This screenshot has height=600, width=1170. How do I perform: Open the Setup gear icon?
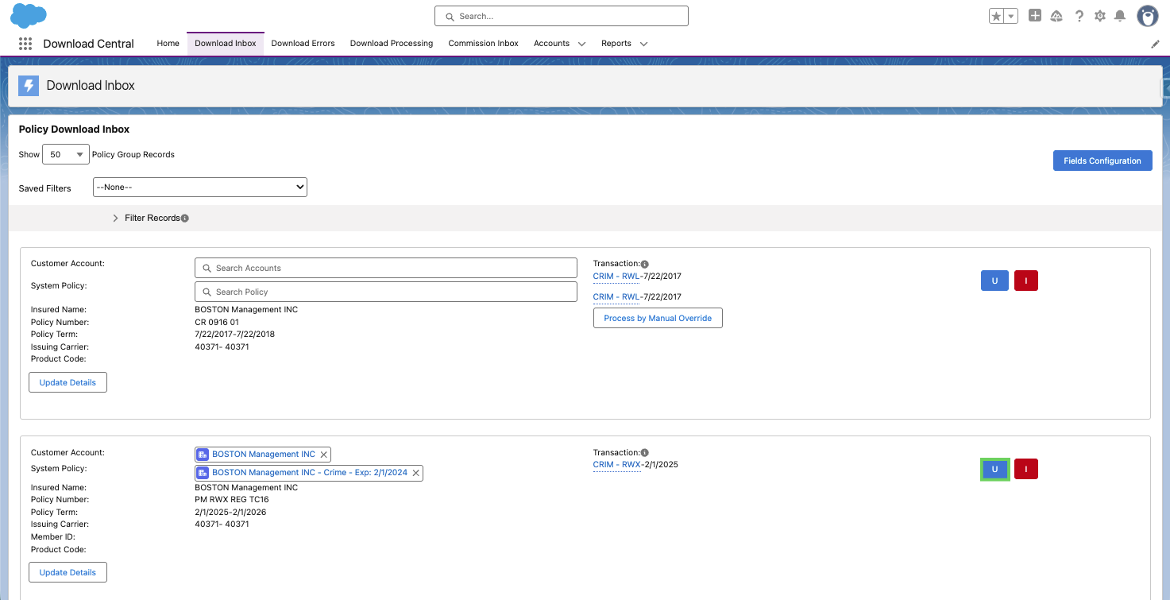pyautogui.click(x=1100, y=16)
